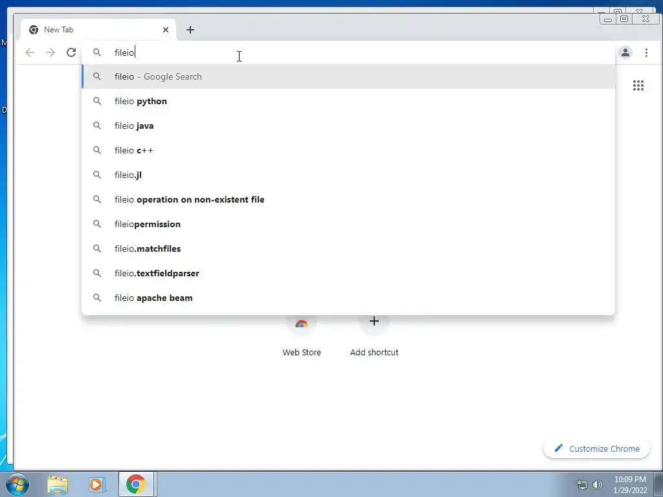The image size is (663, 497).
Task: Choose 'fileio java' suggestion
Action: [348, 126]
